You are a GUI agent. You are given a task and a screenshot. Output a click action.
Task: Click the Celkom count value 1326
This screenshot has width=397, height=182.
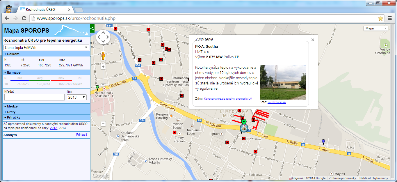(8, 65)
